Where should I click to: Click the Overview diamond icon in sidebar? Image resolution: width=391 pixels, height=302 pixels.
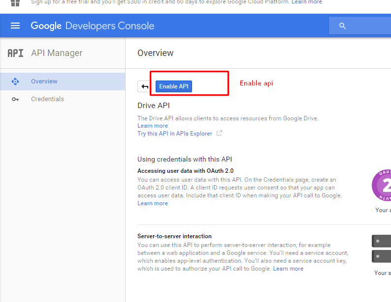click(x=15, y=82)
